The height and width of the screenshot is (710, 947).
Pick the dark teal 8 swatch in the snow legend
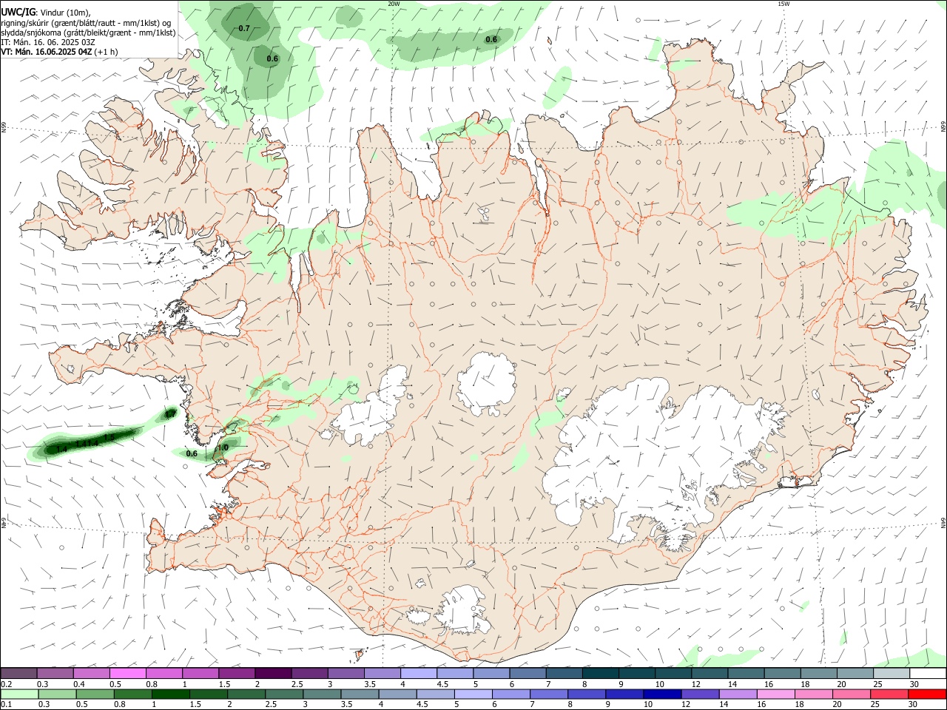coord(601,673)
